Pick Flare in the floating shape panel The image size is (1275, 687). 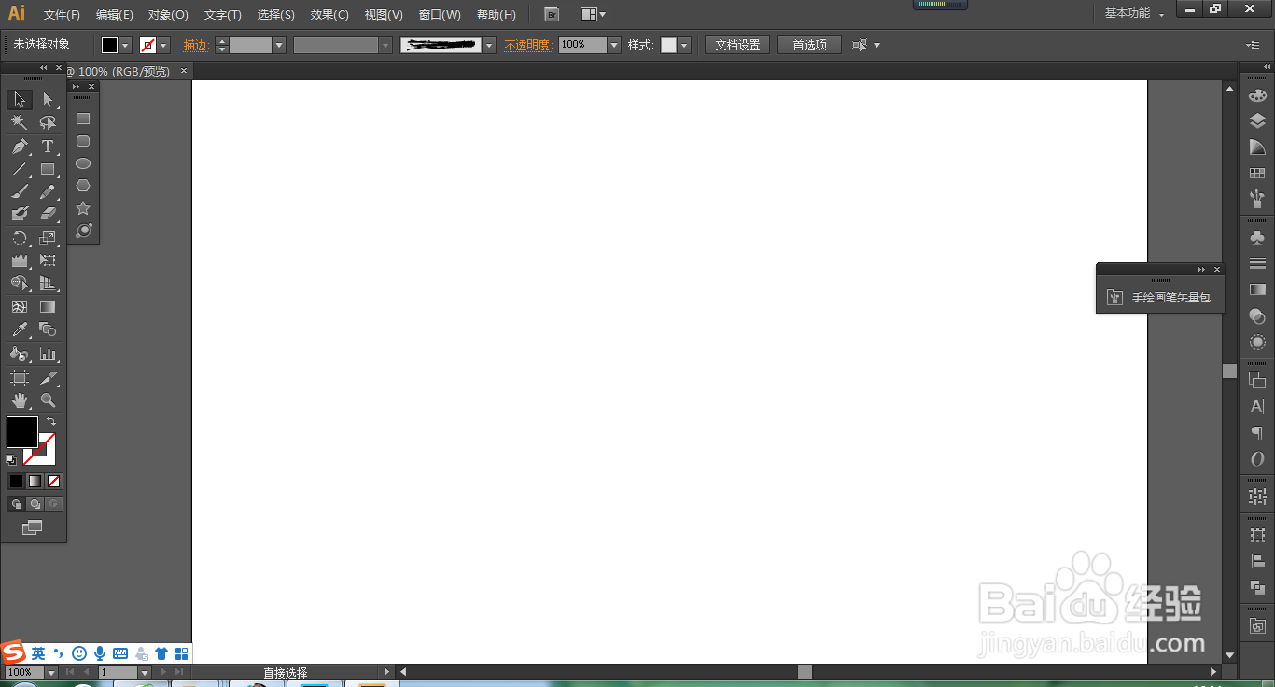(x=83, y=231)
